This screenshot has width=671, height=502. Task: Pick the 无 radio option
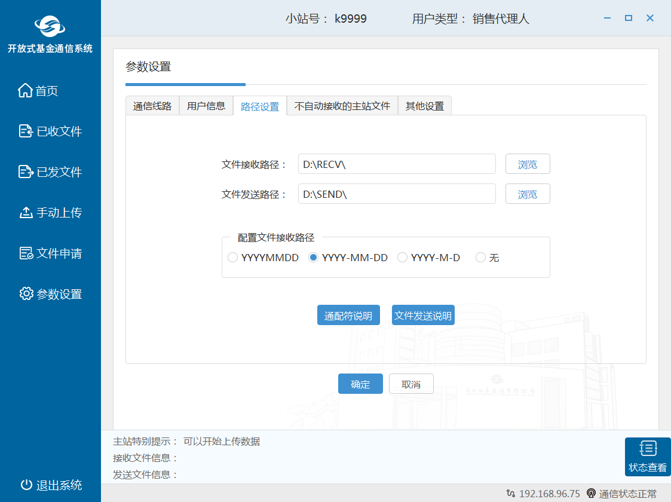click(480, 258)
